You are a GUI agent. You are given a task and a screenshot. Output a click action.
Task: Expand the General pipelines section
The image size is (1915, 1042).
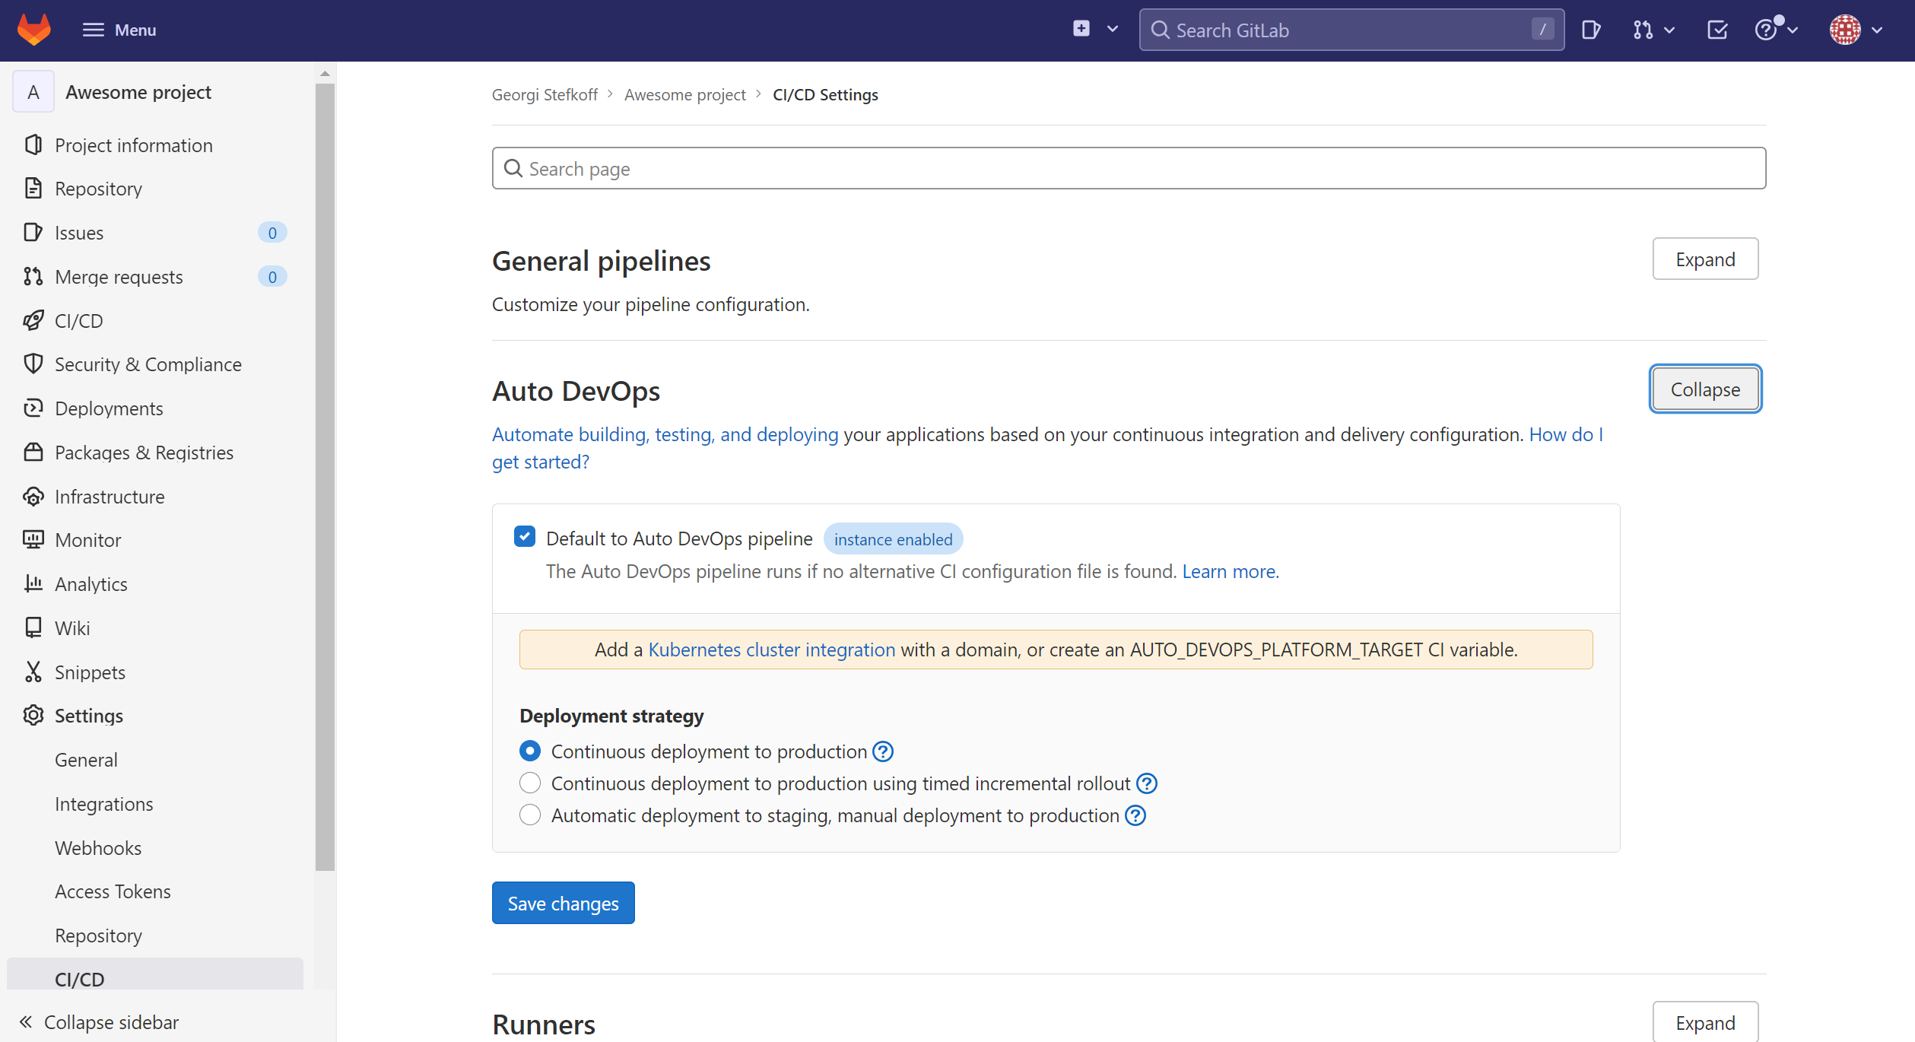point(1705,259)
